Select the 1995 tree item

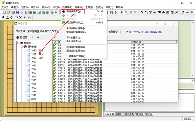pos(34,80)
